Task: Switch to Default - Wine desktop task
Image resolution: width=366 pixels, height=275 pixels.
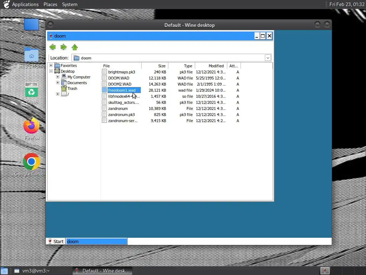Action: [x=103, y=271]
